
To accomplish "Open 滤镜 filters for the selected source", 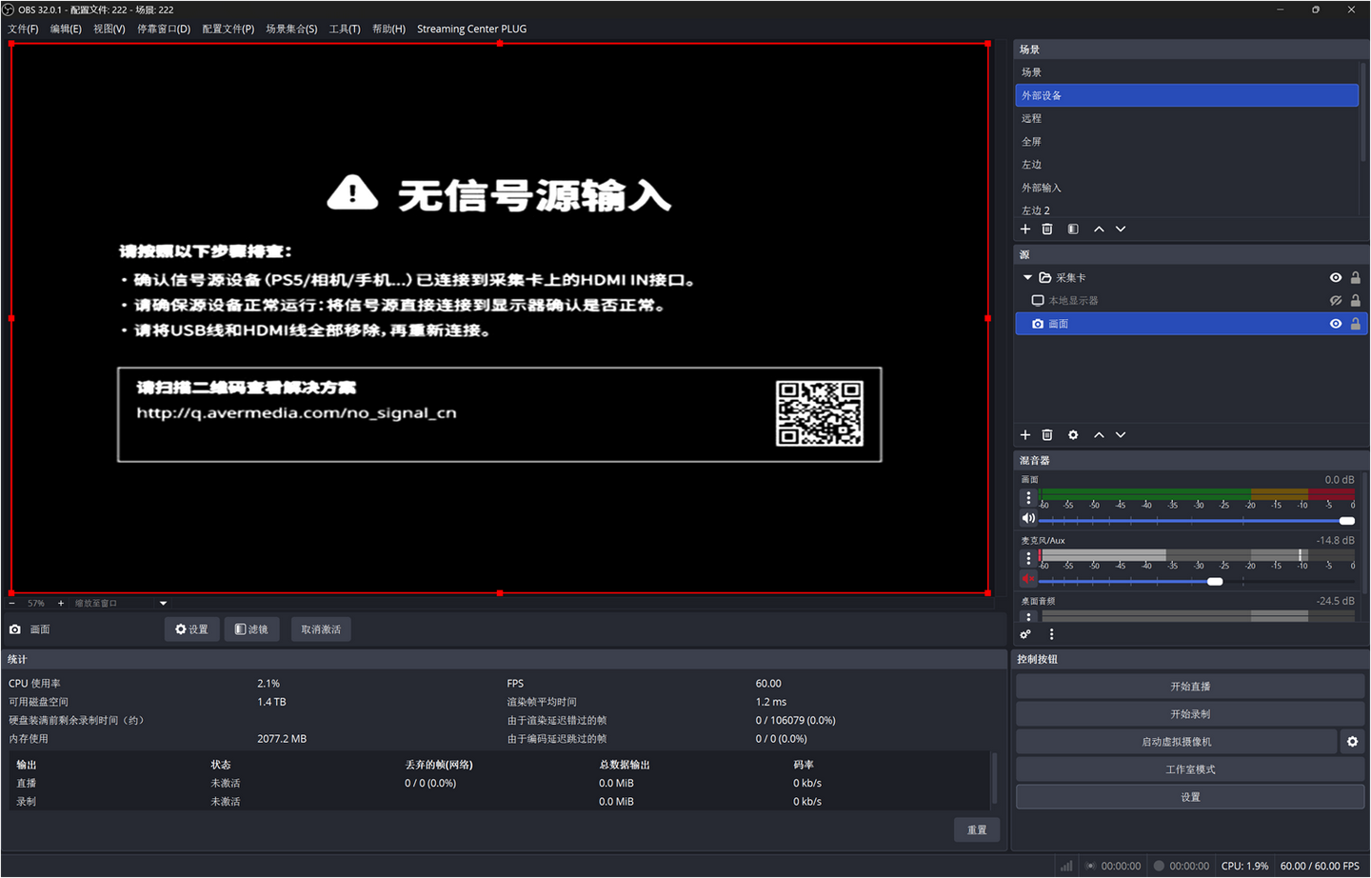I will point(251,629).
